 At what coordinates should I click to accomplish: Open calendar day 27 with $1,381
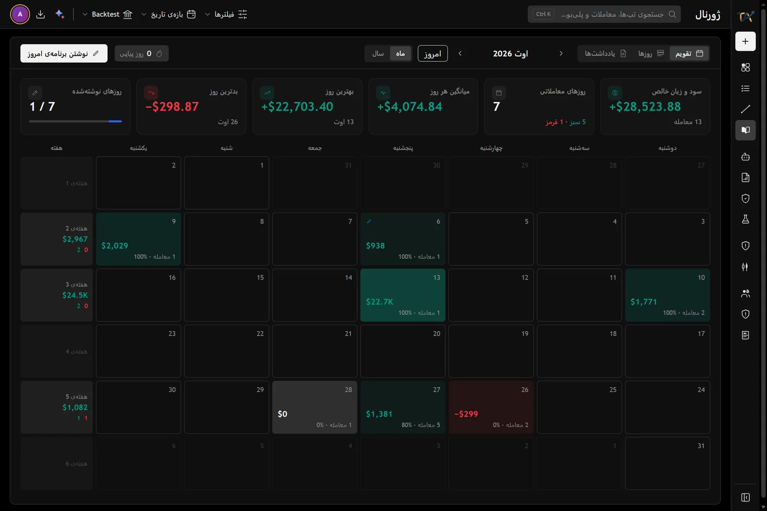pos(403,407)
